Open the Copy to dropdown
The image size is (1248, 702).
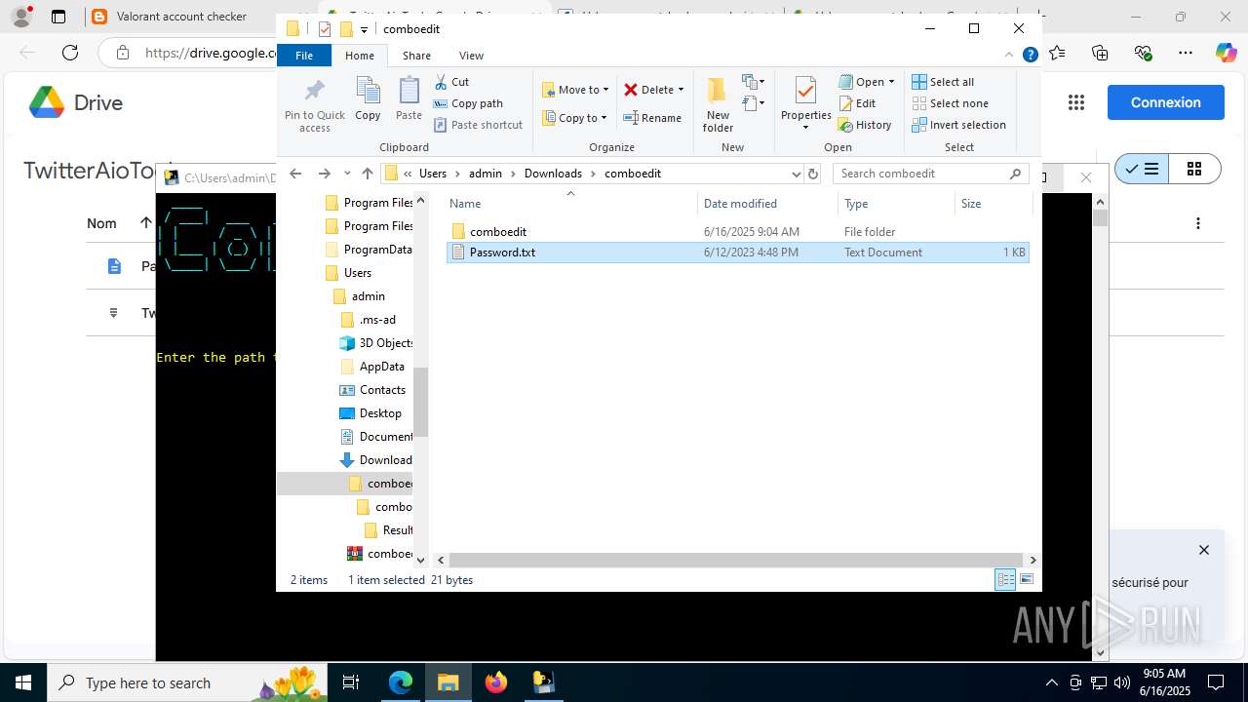(x=574, y=118)
